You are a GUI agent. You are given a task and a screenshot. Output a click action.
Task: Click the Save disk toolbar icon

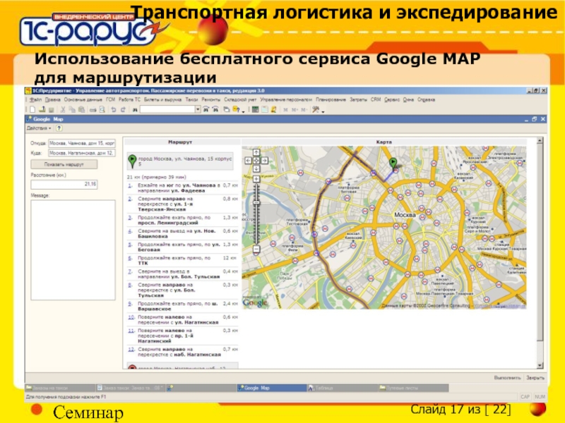click(x=51, y=110)
